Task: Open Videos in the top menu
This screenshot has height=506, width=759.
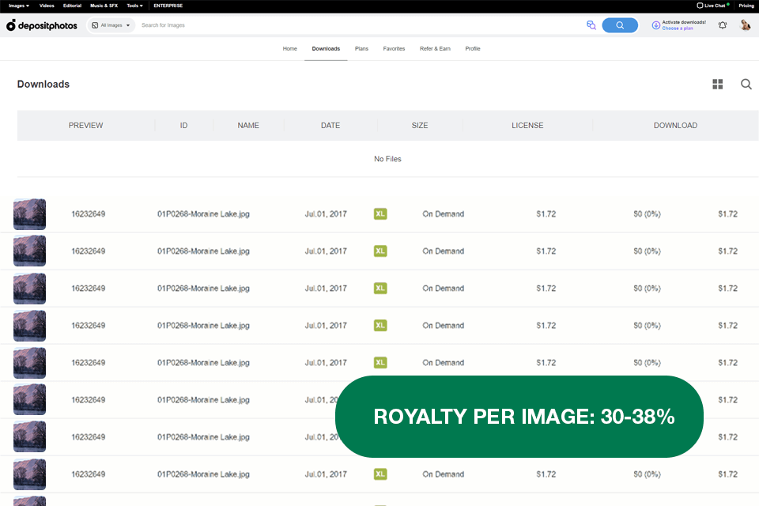Action: coord(47,6)
